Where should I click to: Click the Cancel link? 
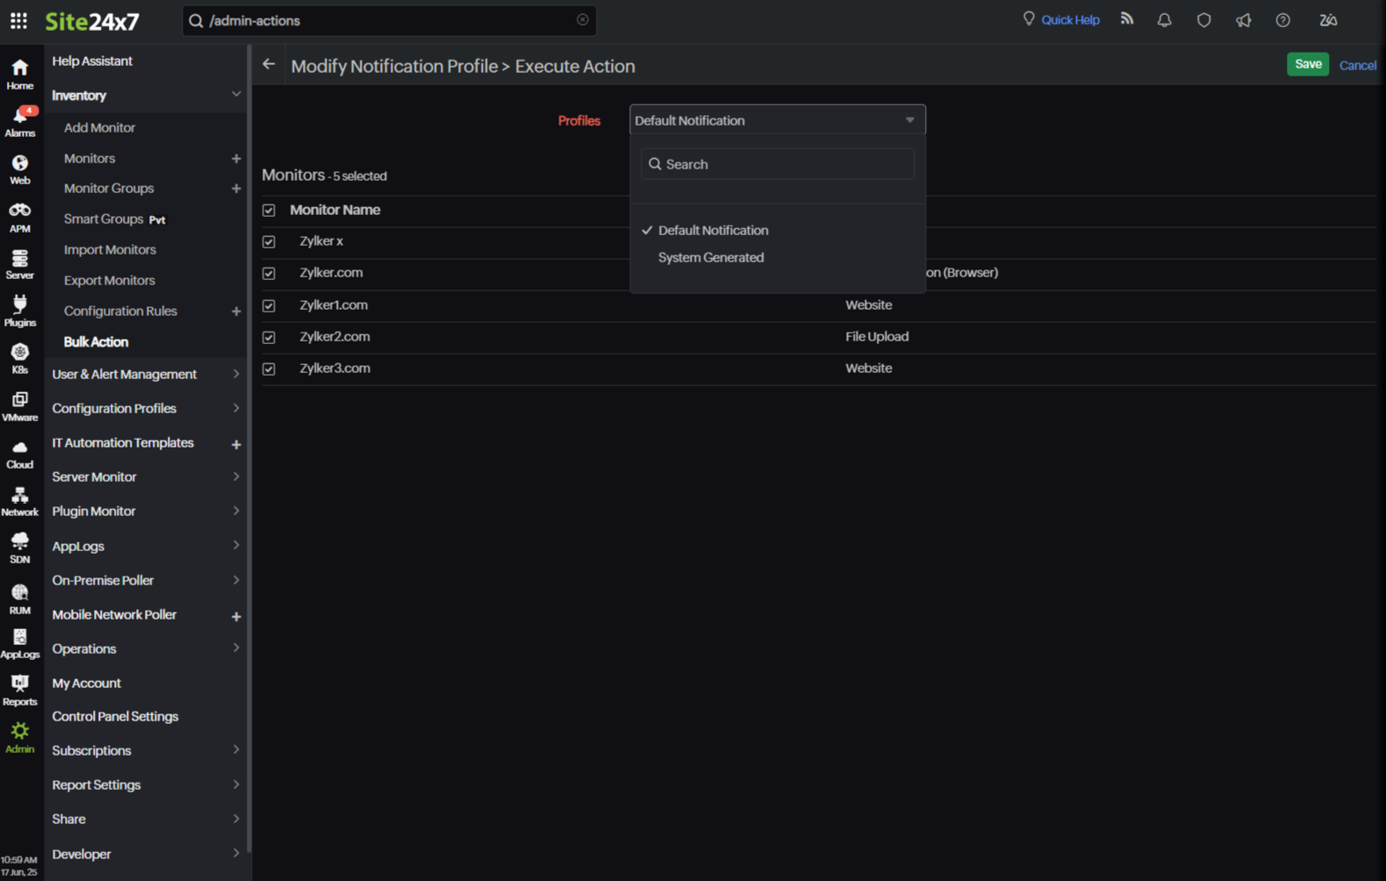(1357, 65)
